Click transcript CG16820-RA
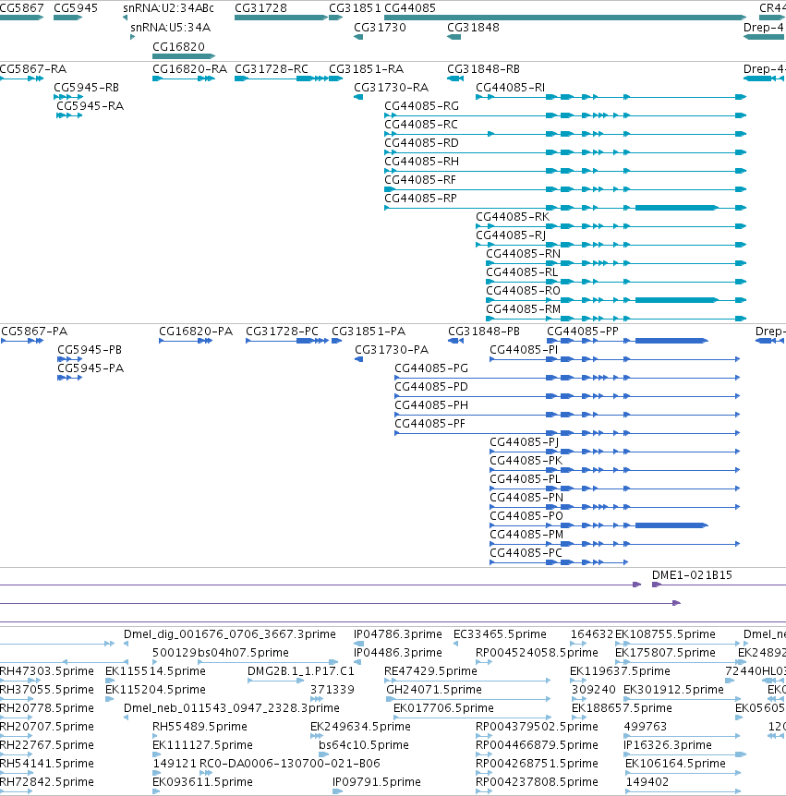This screenshot has height=796, width=786. (190, 69)
